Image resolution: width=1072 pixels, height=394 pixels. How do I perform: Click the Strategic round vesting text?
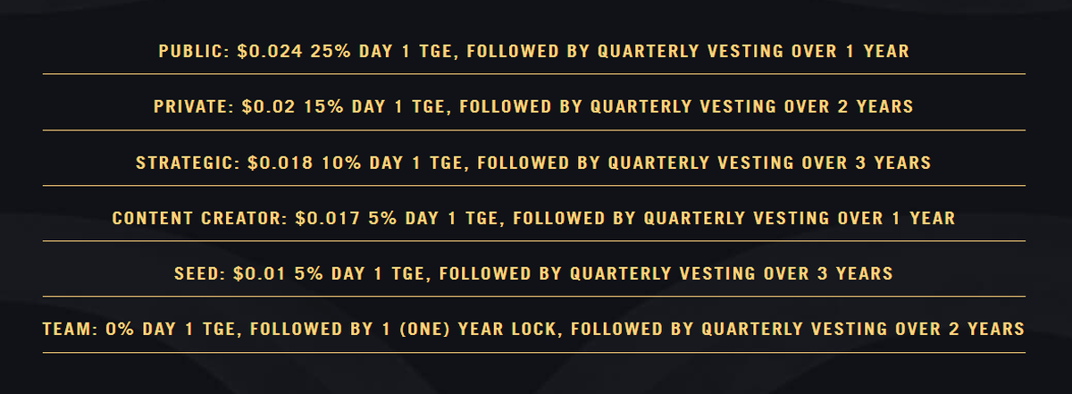[x=533, y=163]
